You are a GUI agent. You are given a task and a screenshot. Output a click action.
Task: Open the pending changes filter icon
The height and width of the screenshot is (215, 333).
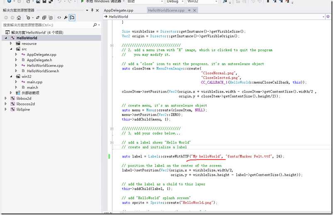(x=28, y=17)
